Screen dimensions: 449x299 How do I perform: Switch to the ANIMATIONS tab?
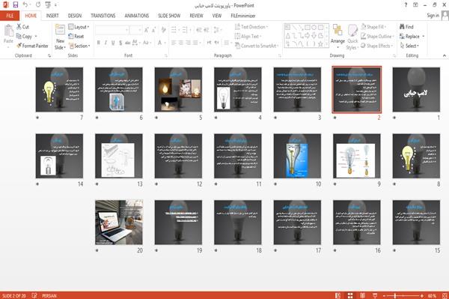[137, 16]
